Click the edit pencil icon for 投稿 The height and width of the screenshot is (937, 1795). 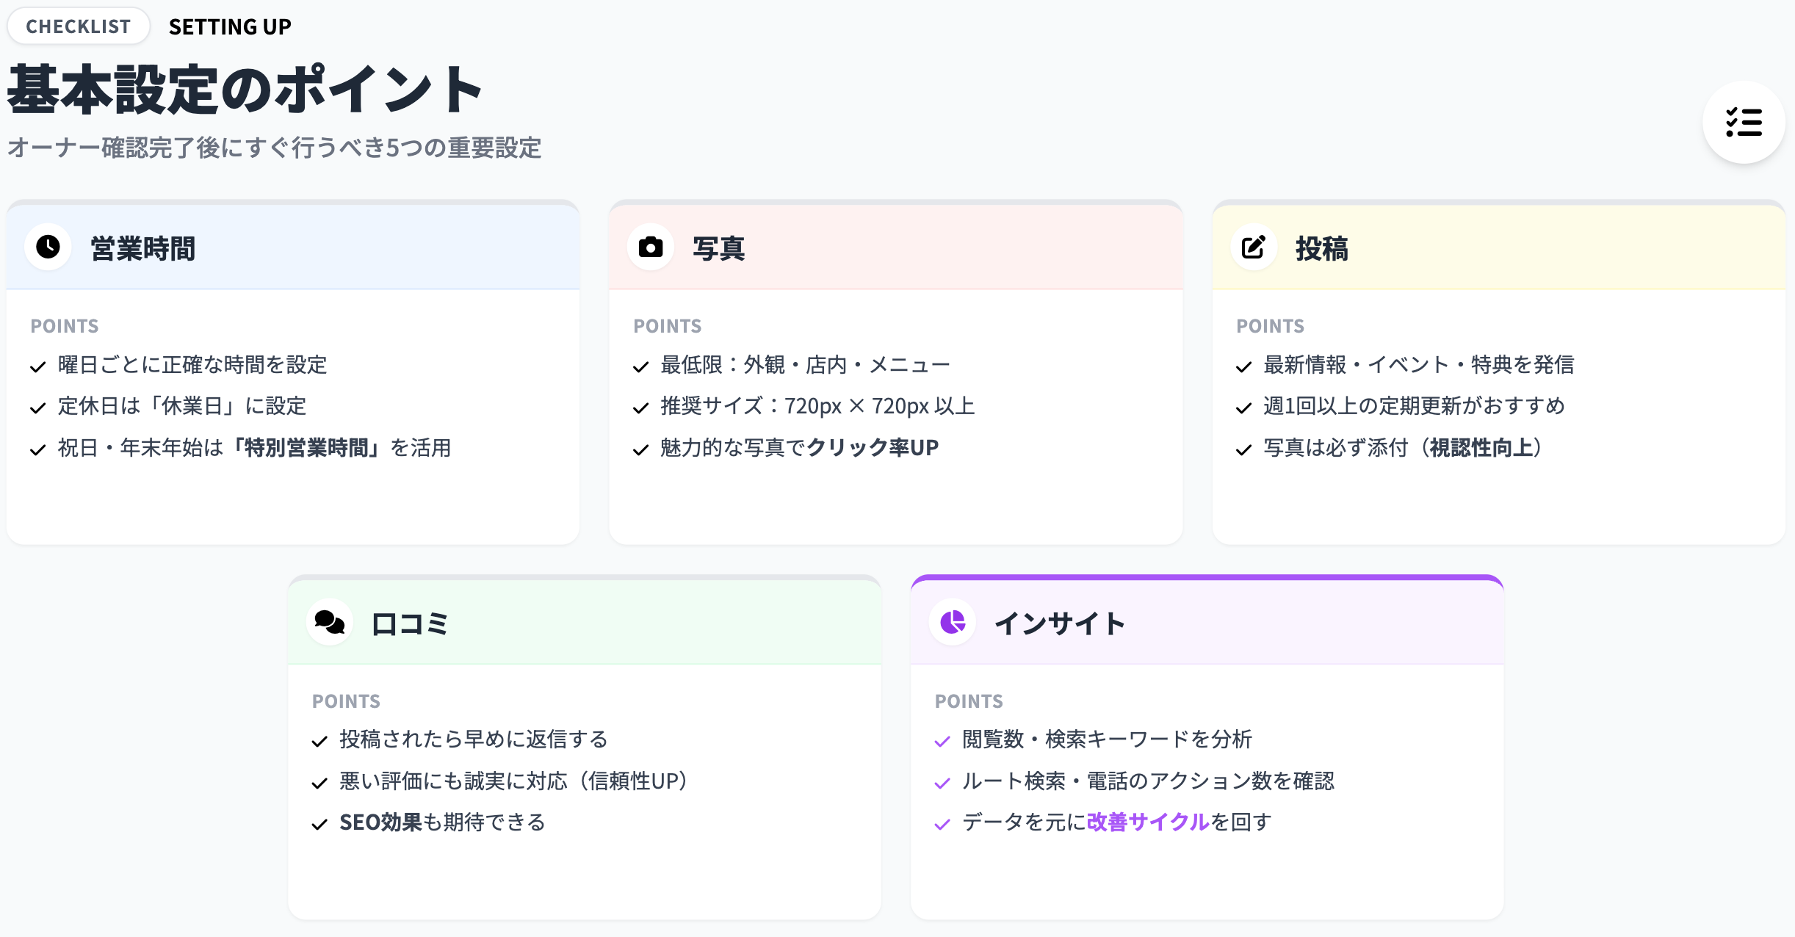tap(1254, 247)
